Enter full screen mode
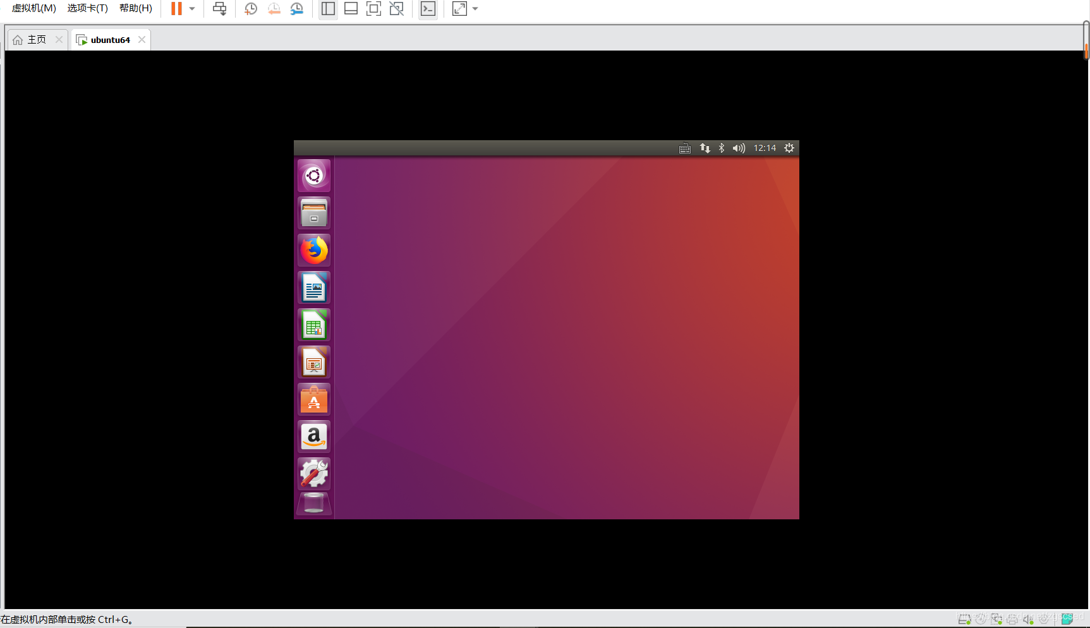The image size is (1090, 628). [373, 9]
